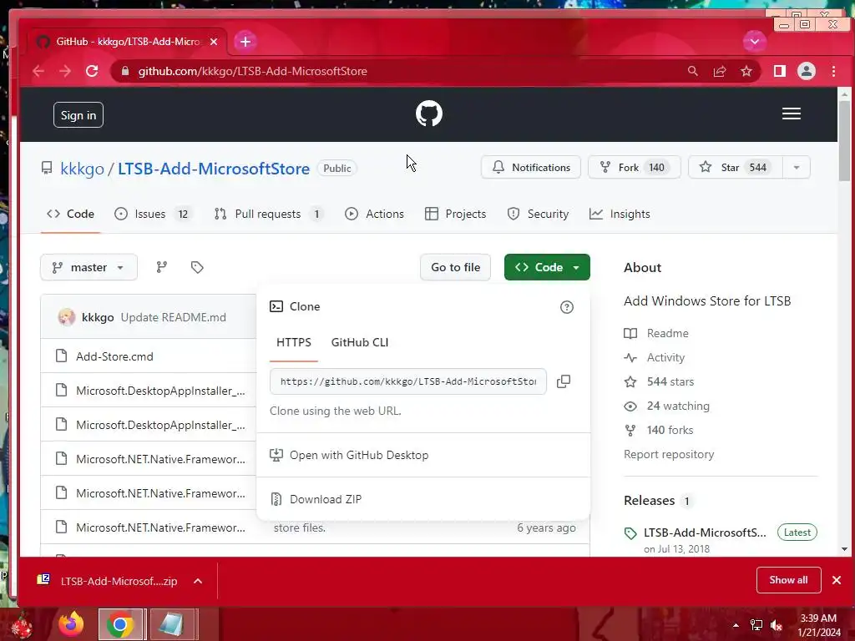
Task: Open notepad-like app in taskbar
Action: tap(170, 624)
